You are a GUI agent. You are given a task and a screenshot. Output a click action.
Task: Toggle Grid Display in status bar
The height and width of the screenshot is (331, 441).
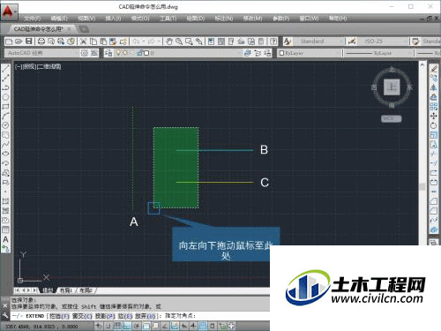117,326
